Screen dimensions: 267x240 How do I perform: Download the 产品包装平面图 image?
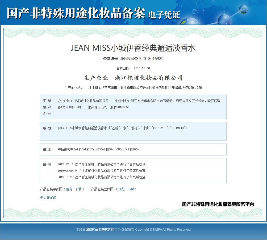78,189
